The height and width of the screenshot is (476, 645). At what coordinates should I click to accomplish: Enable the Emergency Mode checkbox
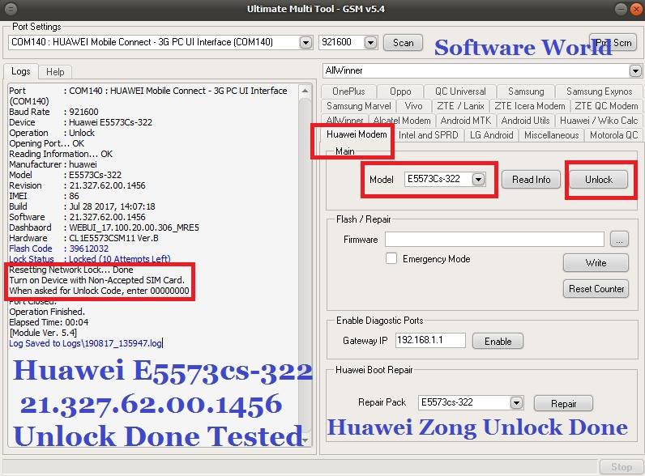point(391,258)
